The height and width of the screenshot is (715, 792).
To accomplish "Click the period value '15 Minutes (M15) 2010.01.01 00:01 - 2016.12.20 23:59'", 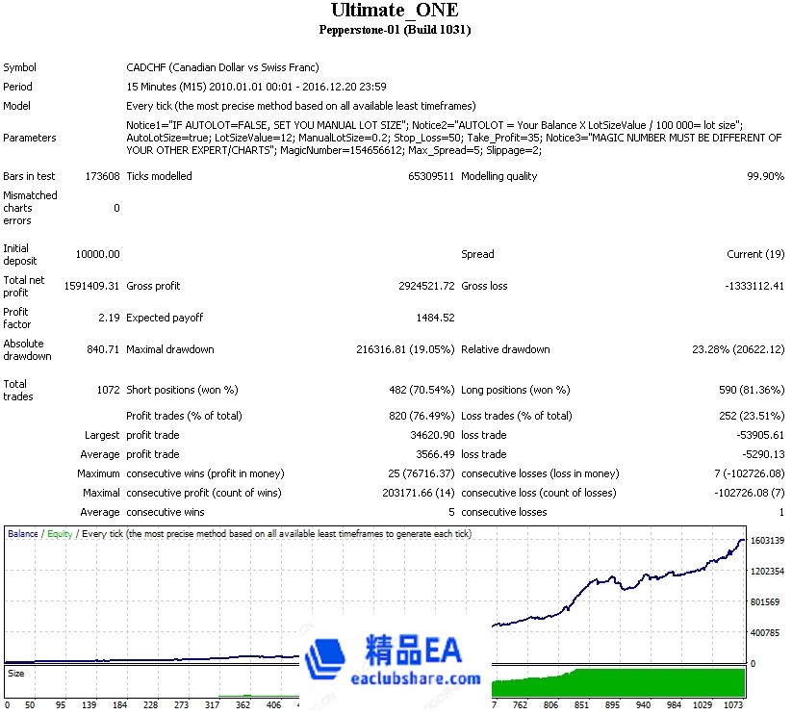I will [x=256, y=87].
